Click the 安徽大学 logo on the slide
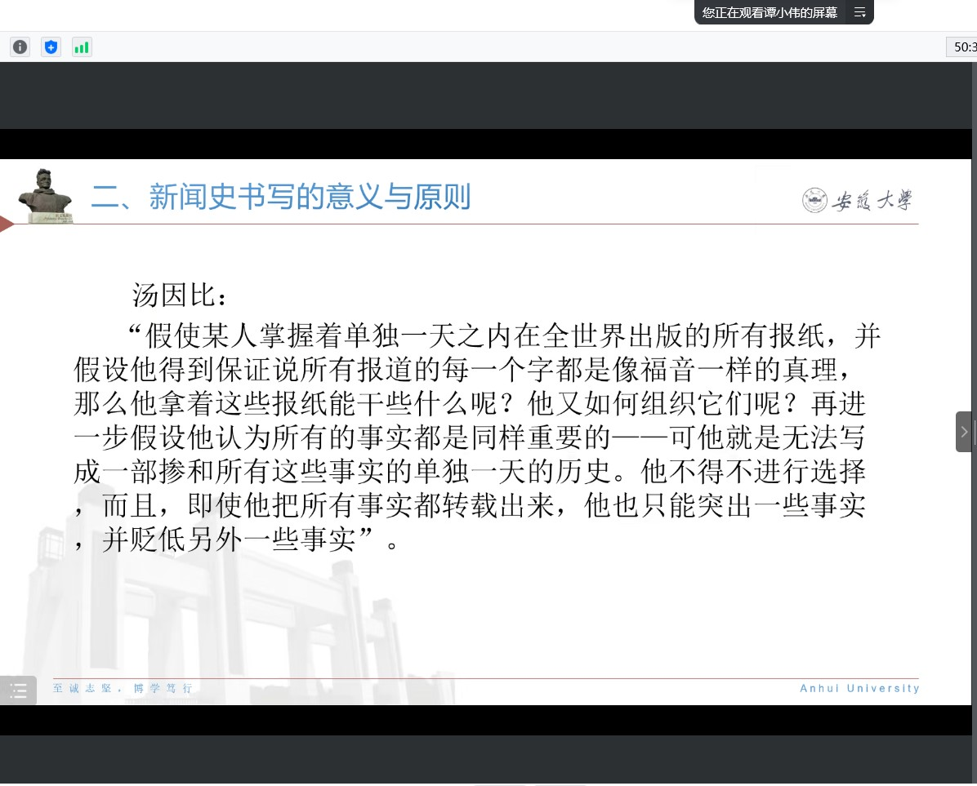This screenshot has width=977, height=786. 857,200
